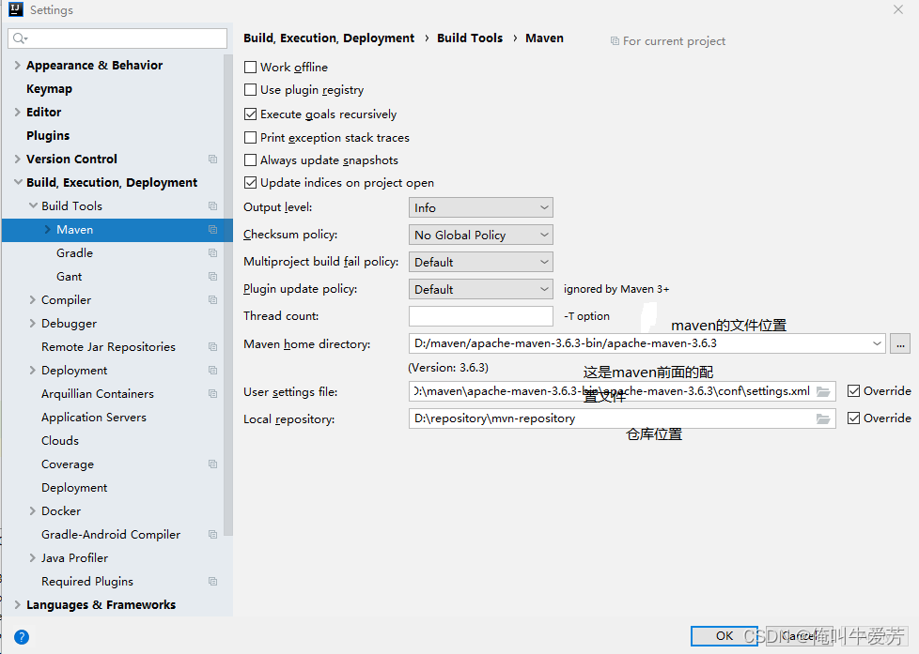Collapse Build, Execution, Deployment node

point(18,182)
